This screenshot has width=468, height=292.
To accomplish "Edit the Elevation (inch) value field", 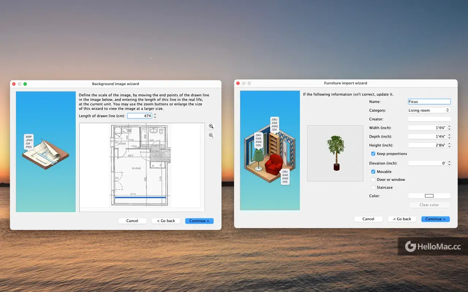I will [427, 163].
